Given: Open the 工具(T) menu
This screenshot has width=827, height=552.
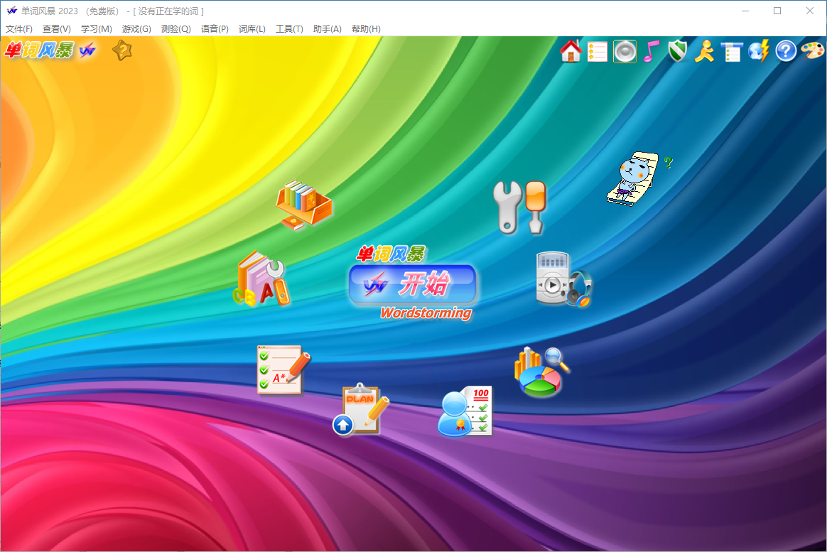Looking at the screenshot, I should coord(289,29).
